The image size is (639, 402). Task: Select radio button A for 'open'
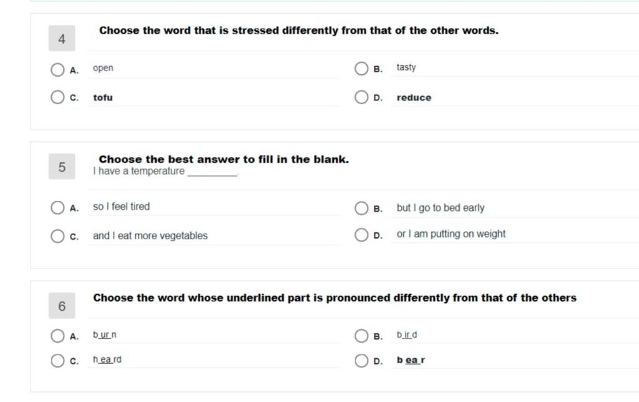tap(57, 70)
